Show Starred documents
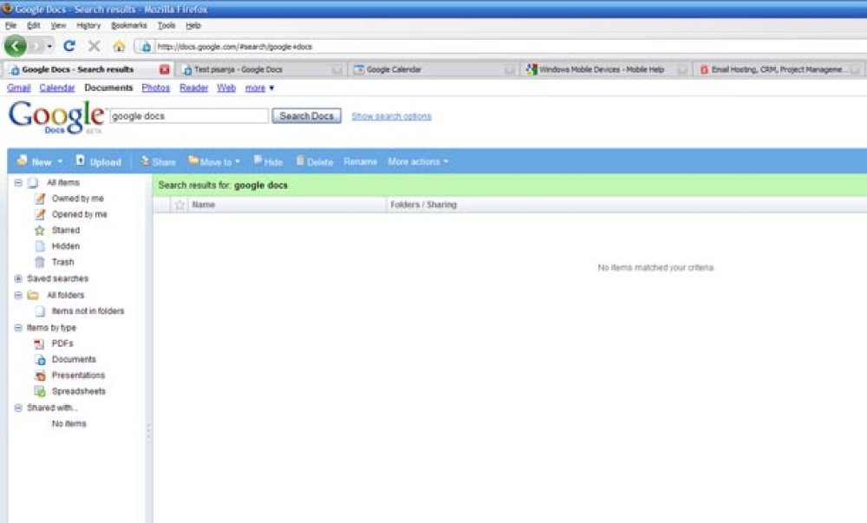The image size is (867, 523). tap(65, 230)
